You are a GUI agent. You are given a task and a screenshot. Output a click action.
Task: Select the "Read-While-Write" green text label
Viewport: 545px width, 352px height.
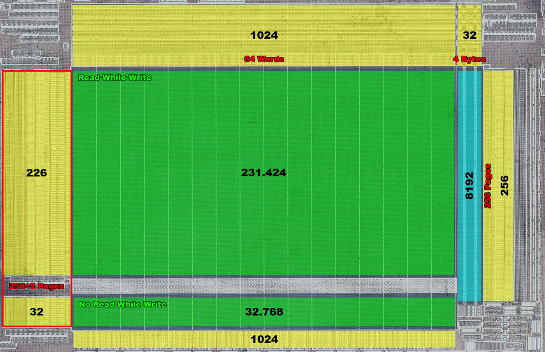[x=114, y=77]
